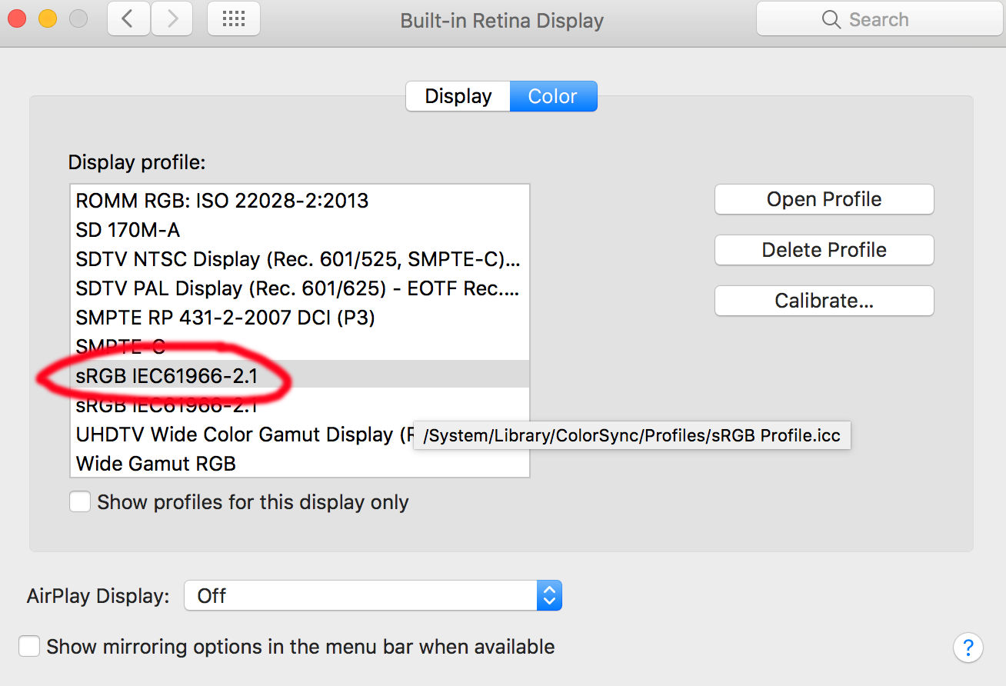Select the ROMM RGB: ISO 22028-2:2013 profile
1006x686 pixels.
pyautogui.click(x=222, y=200)
